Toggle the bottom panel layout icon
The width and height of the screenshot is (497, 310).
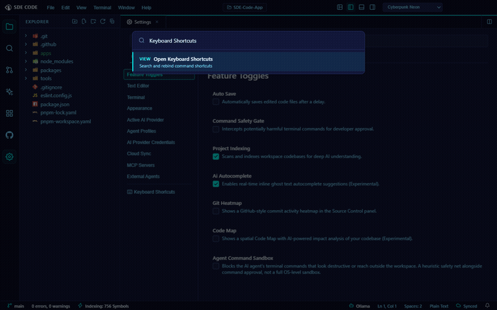point(362,7)
